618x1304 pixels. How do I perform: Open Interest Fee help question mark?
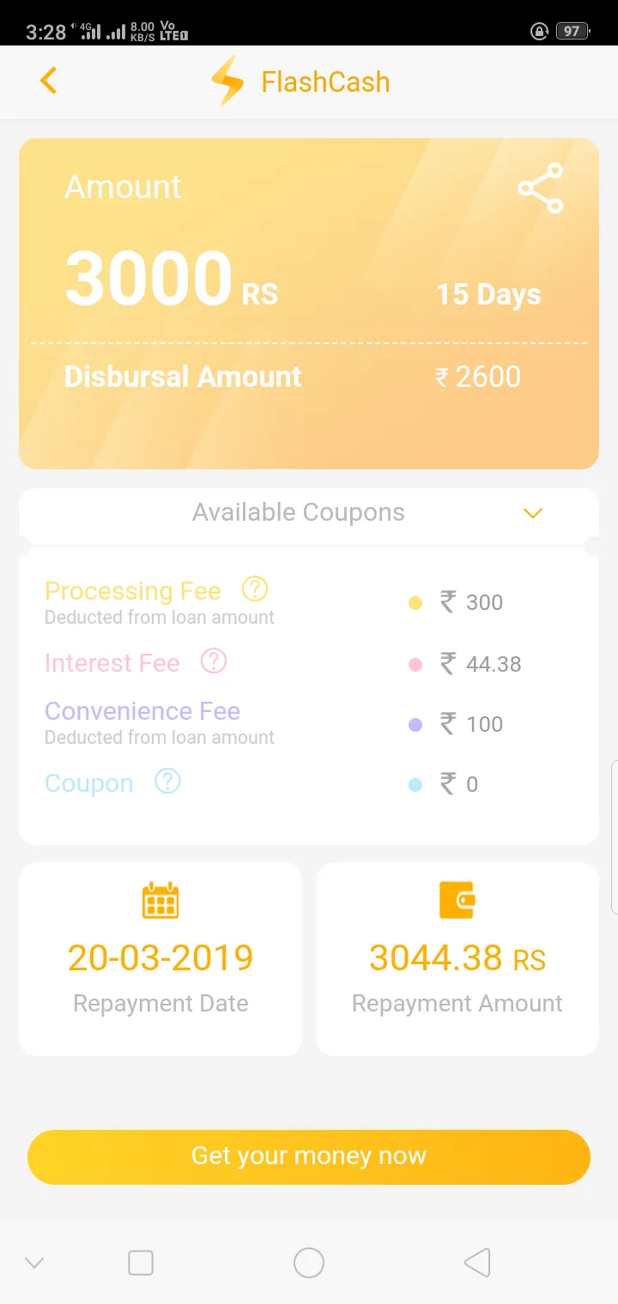click(214, 661)
